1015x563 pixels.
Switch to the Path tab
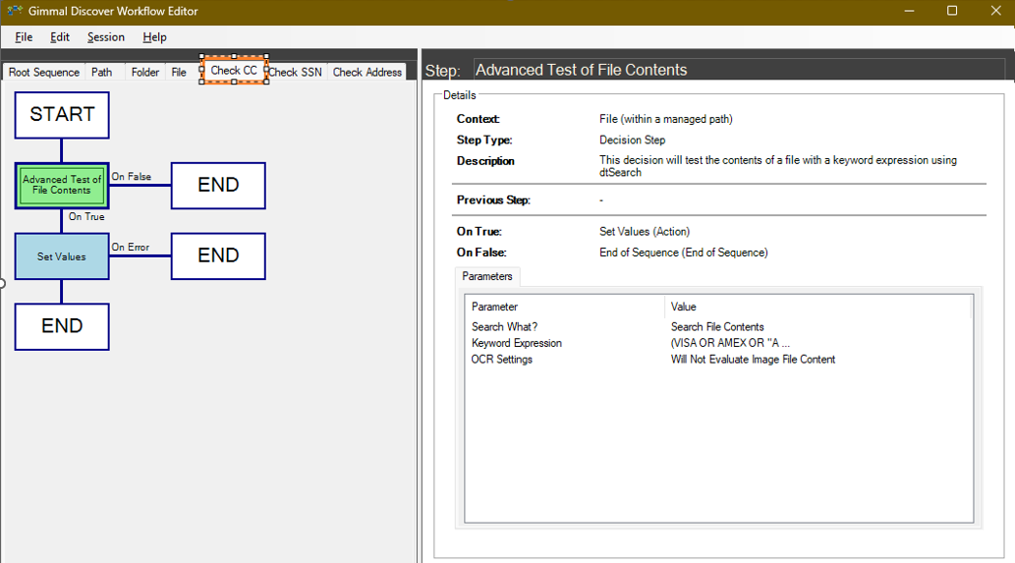coord(102,73)
